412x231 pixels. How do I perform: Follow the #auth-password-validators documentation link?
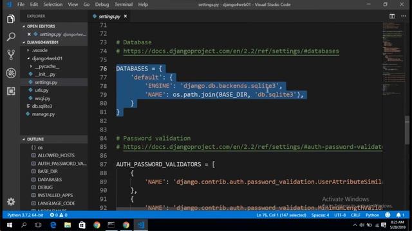pyautogui.click(x=253, y=147)
